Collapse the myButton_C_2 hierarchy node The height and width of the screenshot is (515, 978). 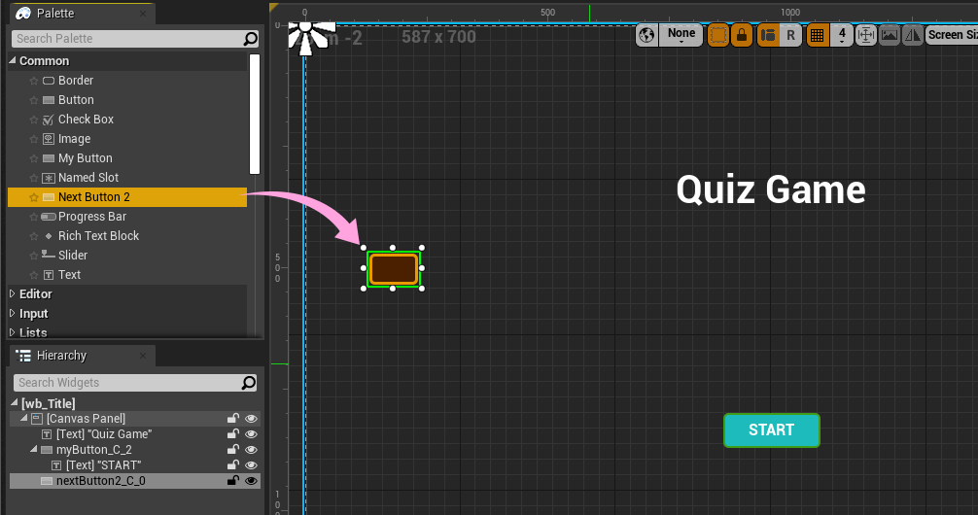[34, 449]
